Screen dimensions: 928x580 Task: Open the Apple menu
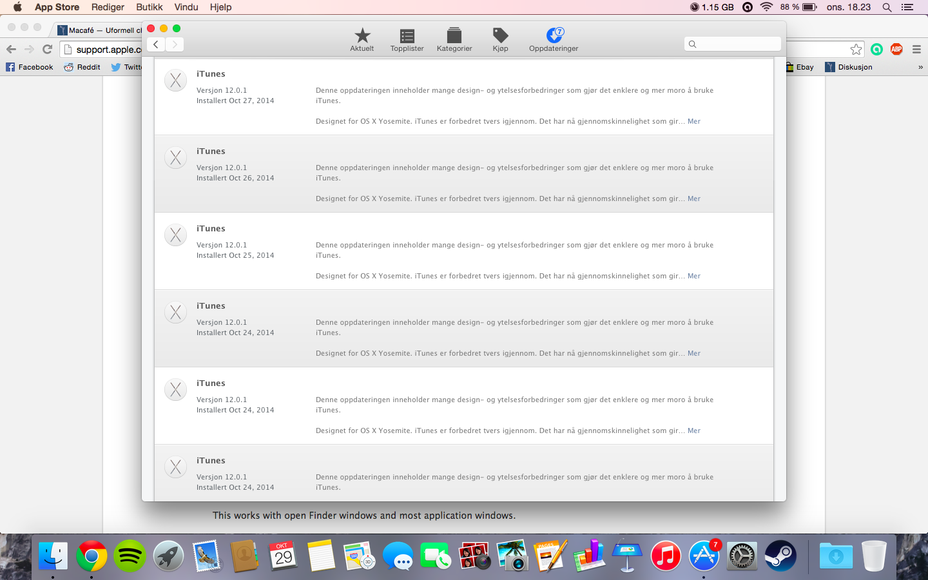pyautogui.click(x=17, y=7)
